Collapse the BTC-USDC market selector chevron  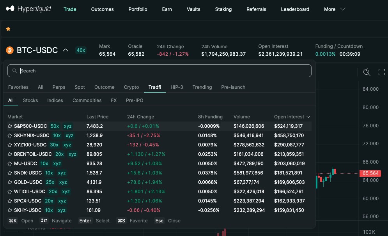[x=66, y=50]
